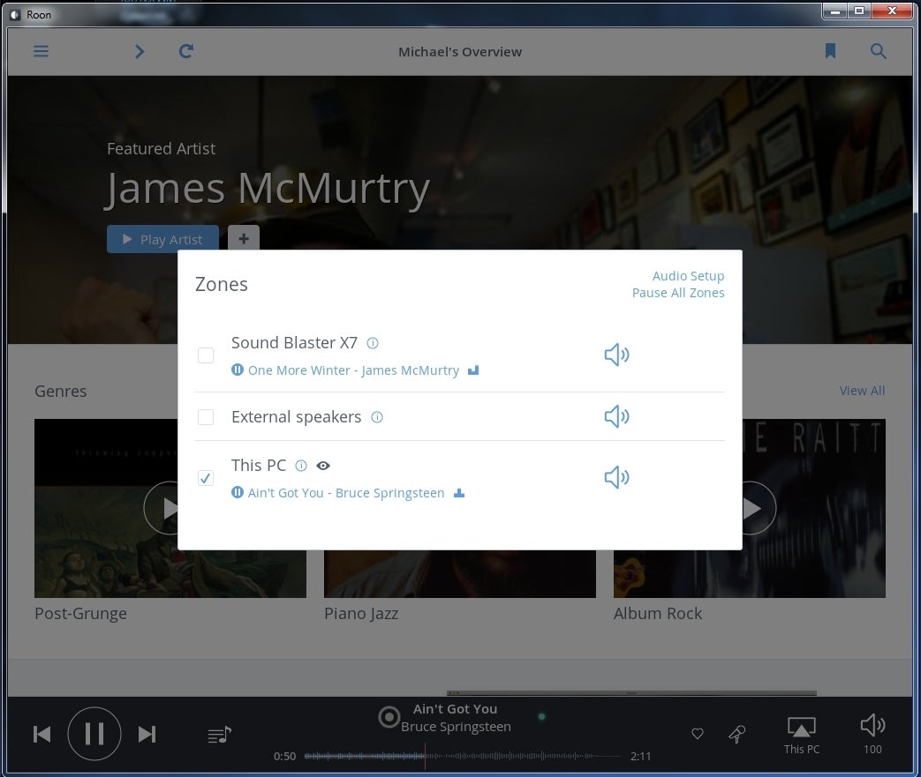This screenshot has height=777, width=921.
Task: Click the plus button beside Play Artist
Action: 244,238
